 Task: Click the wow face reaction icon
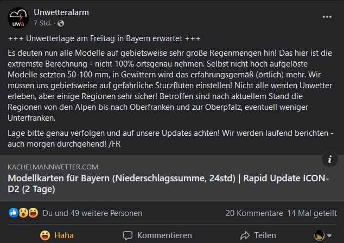23,213
